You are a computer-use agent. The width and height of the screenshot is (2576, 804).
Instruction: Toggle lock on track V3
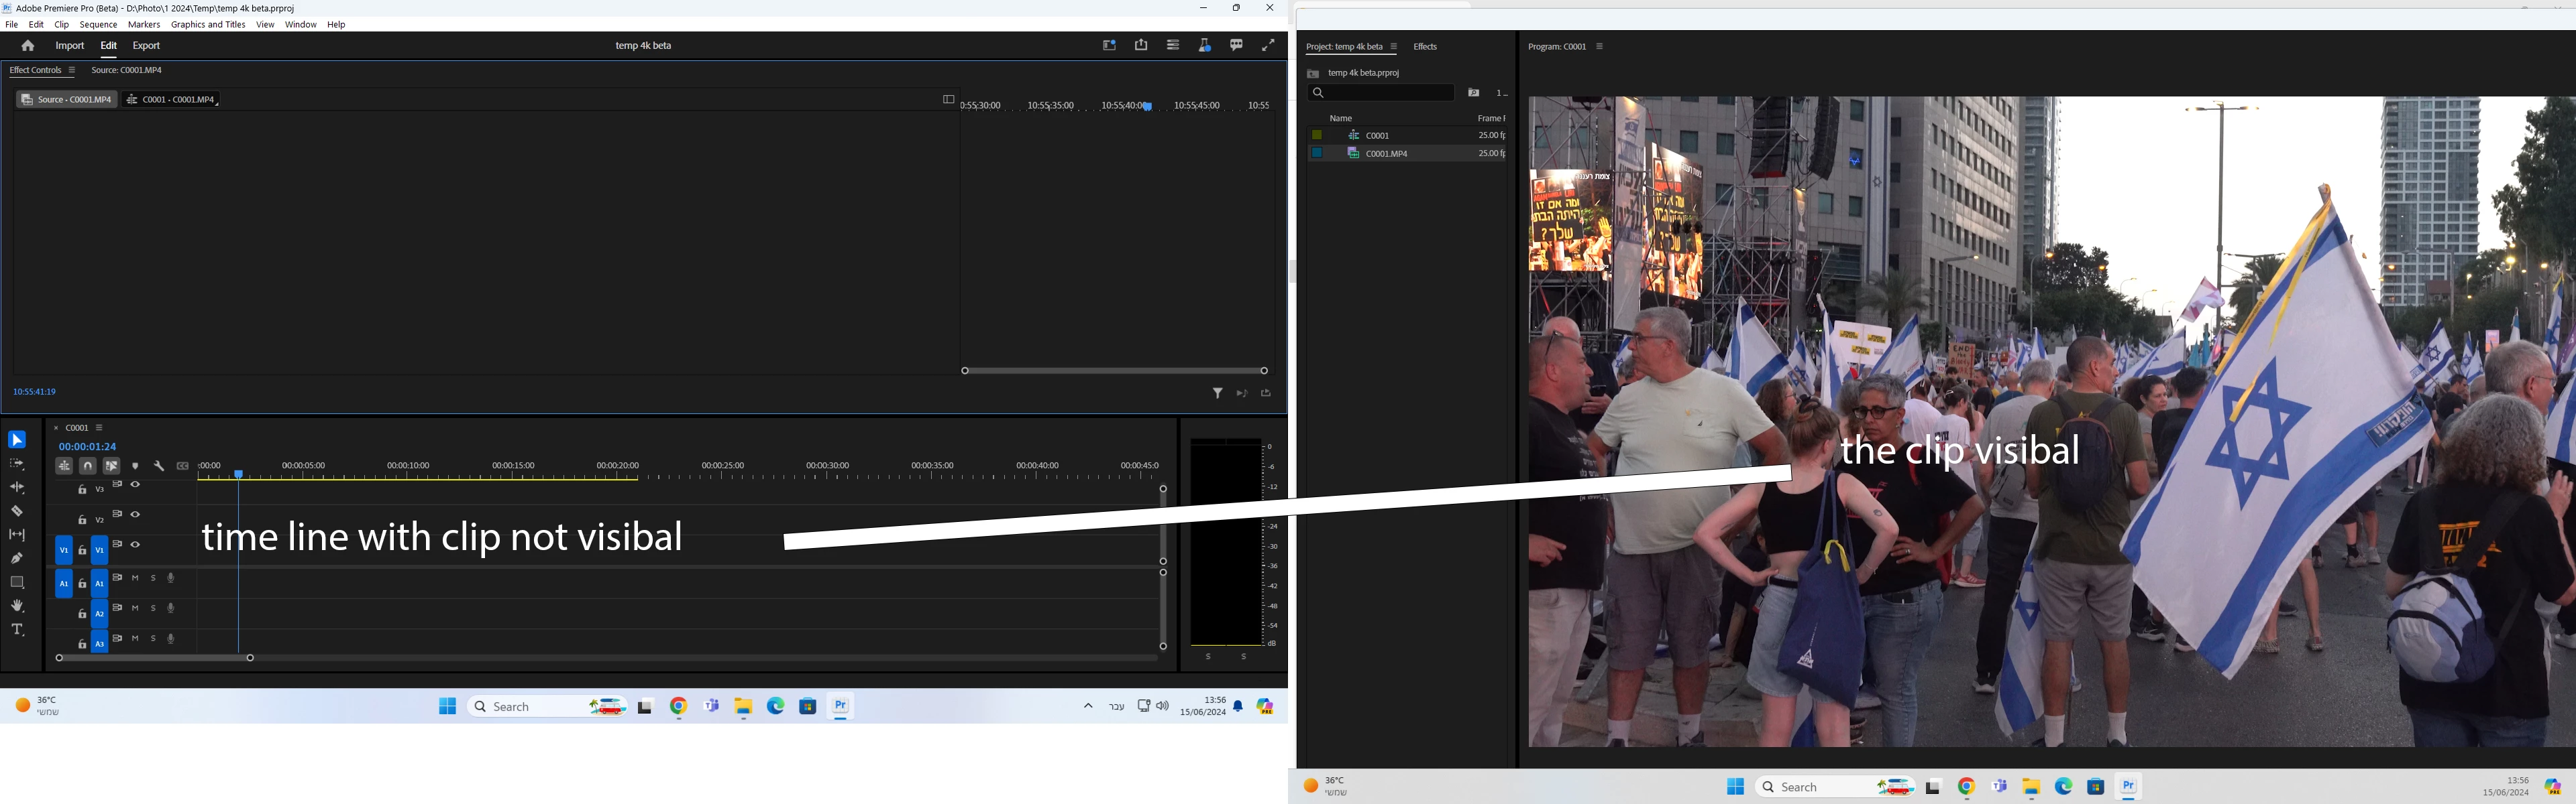click(82, 489)
